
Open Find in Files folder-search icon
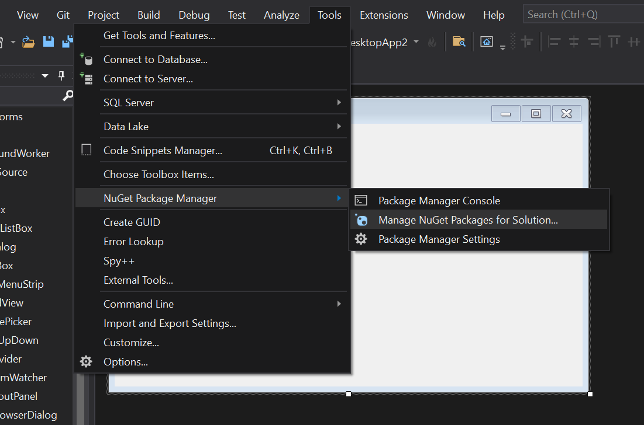[x=459, y=42]
